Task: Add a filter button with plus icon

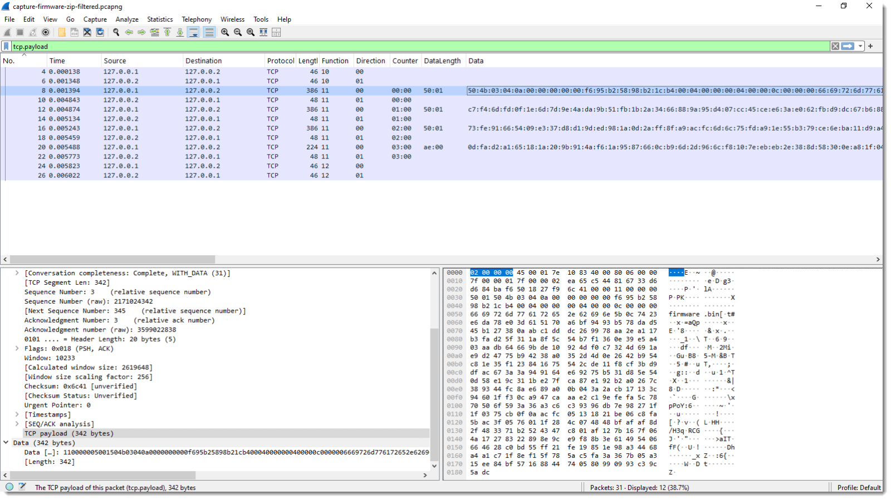Action: click(870, 46)
